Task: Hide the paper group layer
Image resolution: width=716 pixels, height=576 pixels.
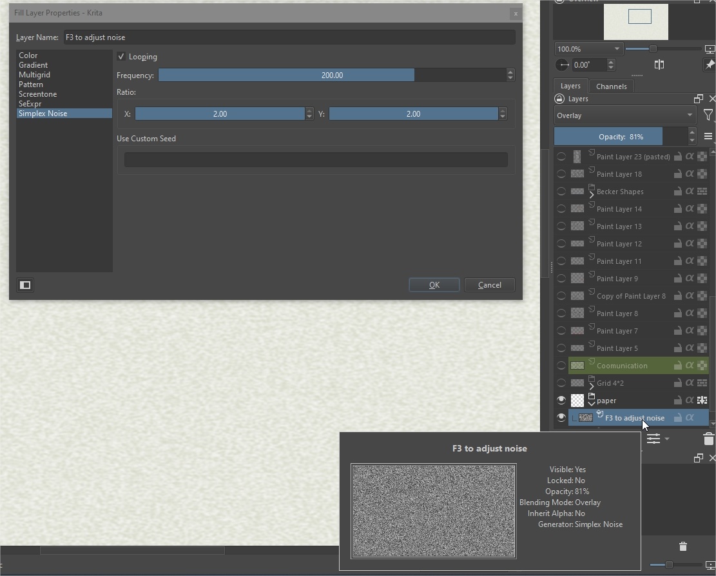Action: click(561, 401)
